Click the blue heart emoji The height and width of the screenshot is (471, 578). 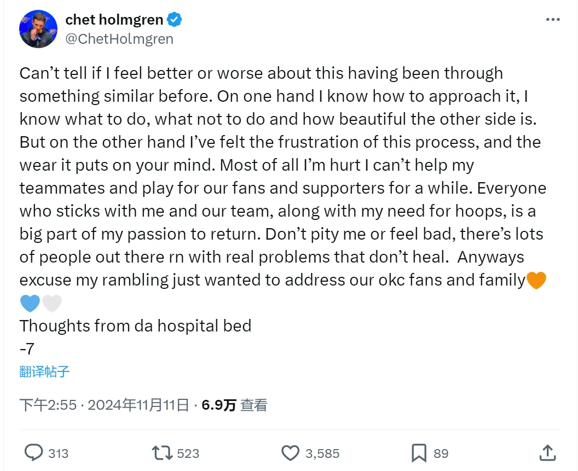click(30, 303)
